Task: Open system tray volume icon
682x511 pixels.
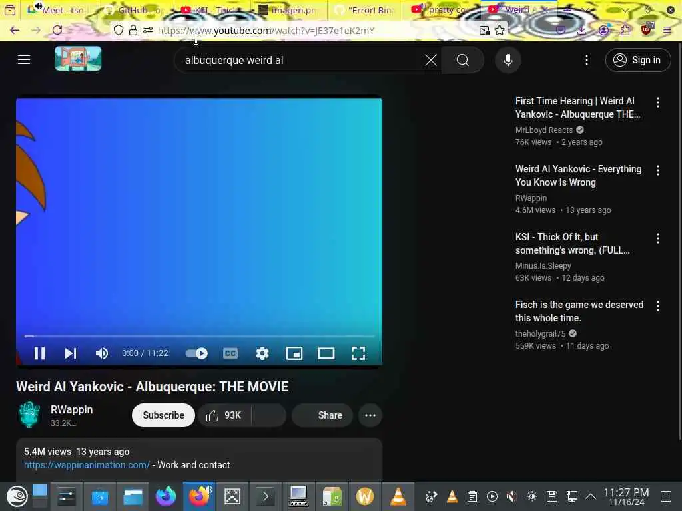Action: [x=512, y=496]
